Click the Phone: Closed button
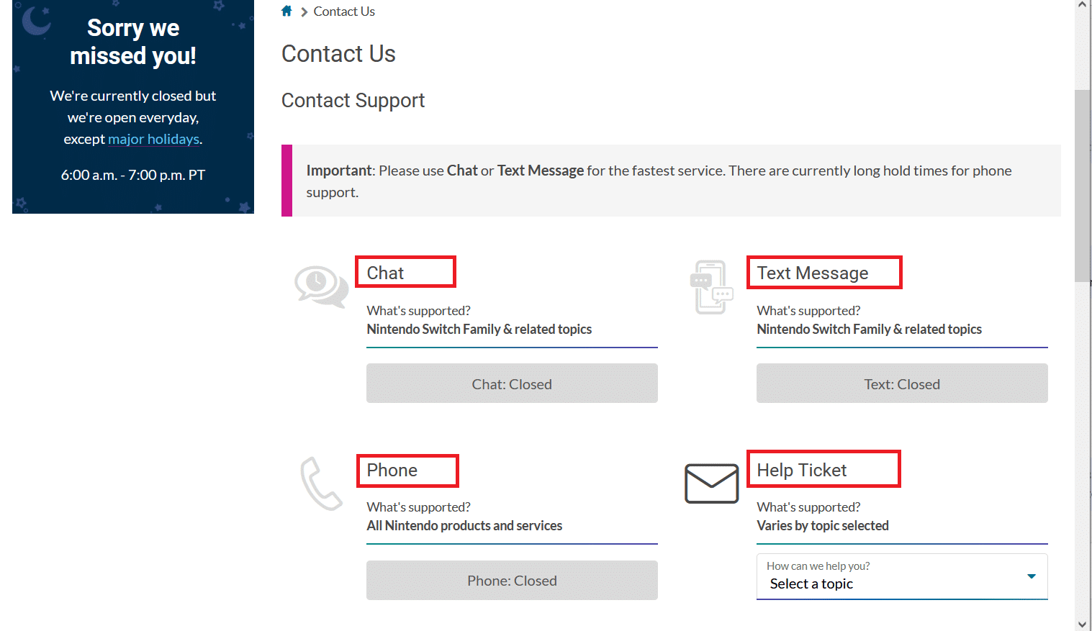The height and width of the screenshot is (631, 1092). pyautogui.click(x=512, y=580)
